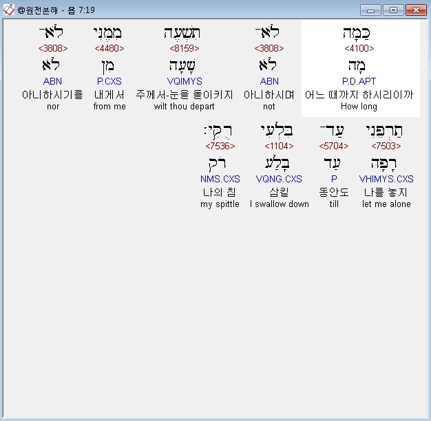
Task: Click Strong's number <4100>
Action: tap(359, 48)
